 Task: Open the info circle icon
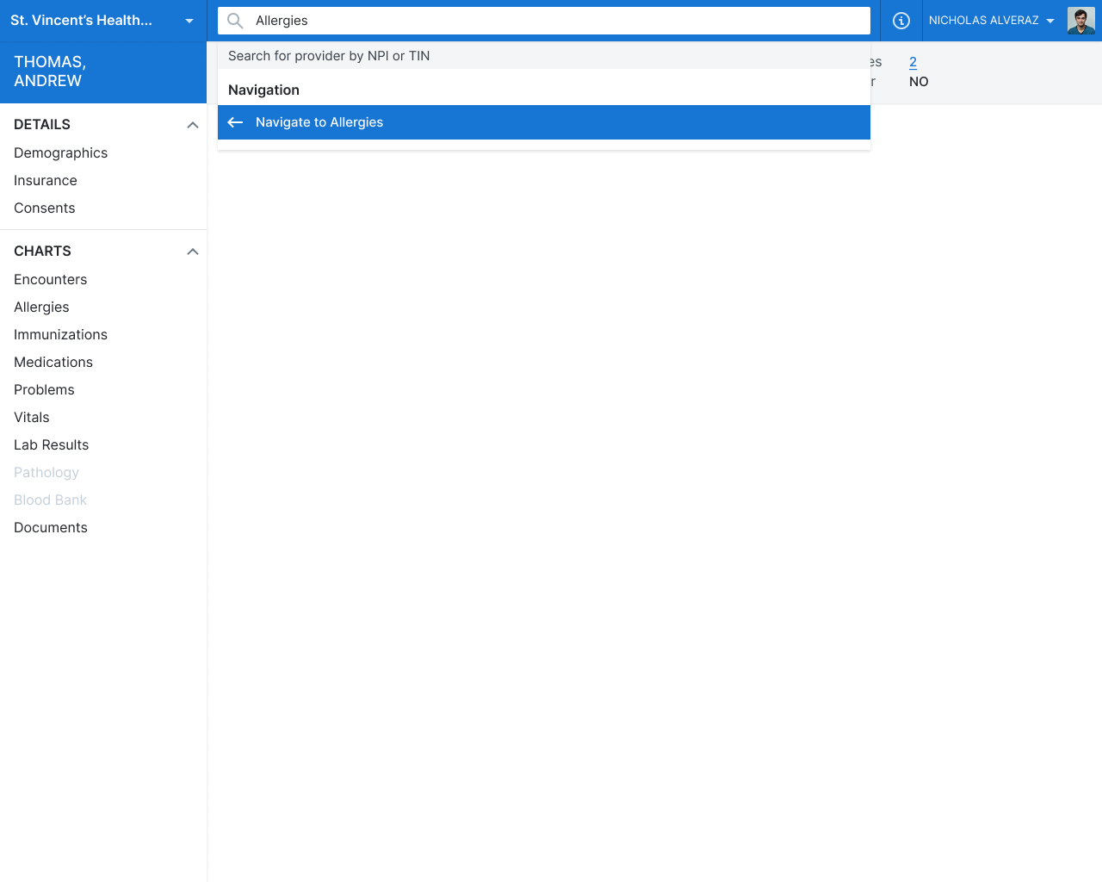pyautogui.click(x=901, y=21)
